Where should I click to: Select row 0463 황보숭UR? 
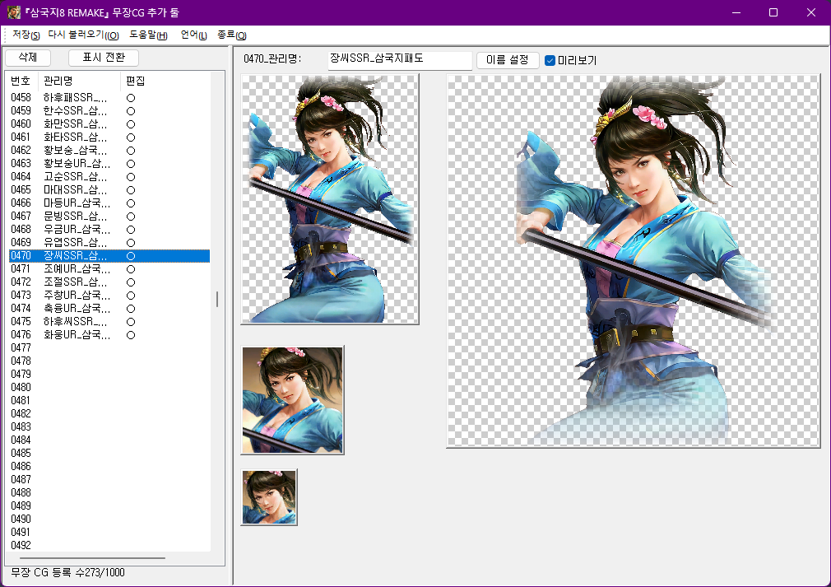click(109, 163)
